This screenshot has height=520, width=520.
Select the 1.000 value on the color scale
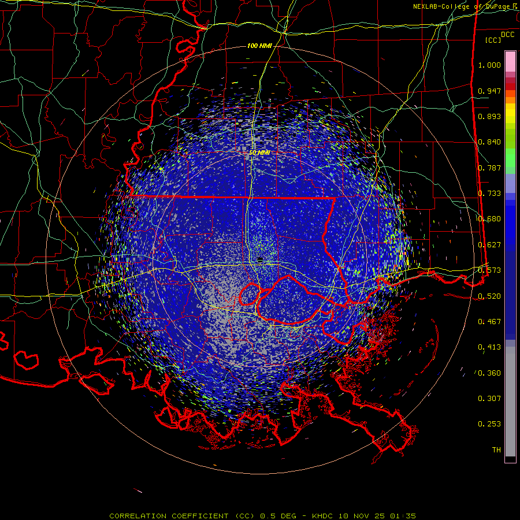tap(489, 65)
